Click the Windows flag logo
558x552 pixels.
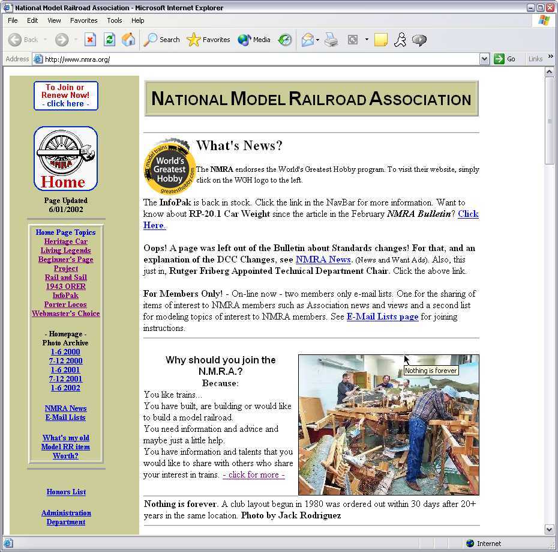pyautogui.click(x=544, y=20)
